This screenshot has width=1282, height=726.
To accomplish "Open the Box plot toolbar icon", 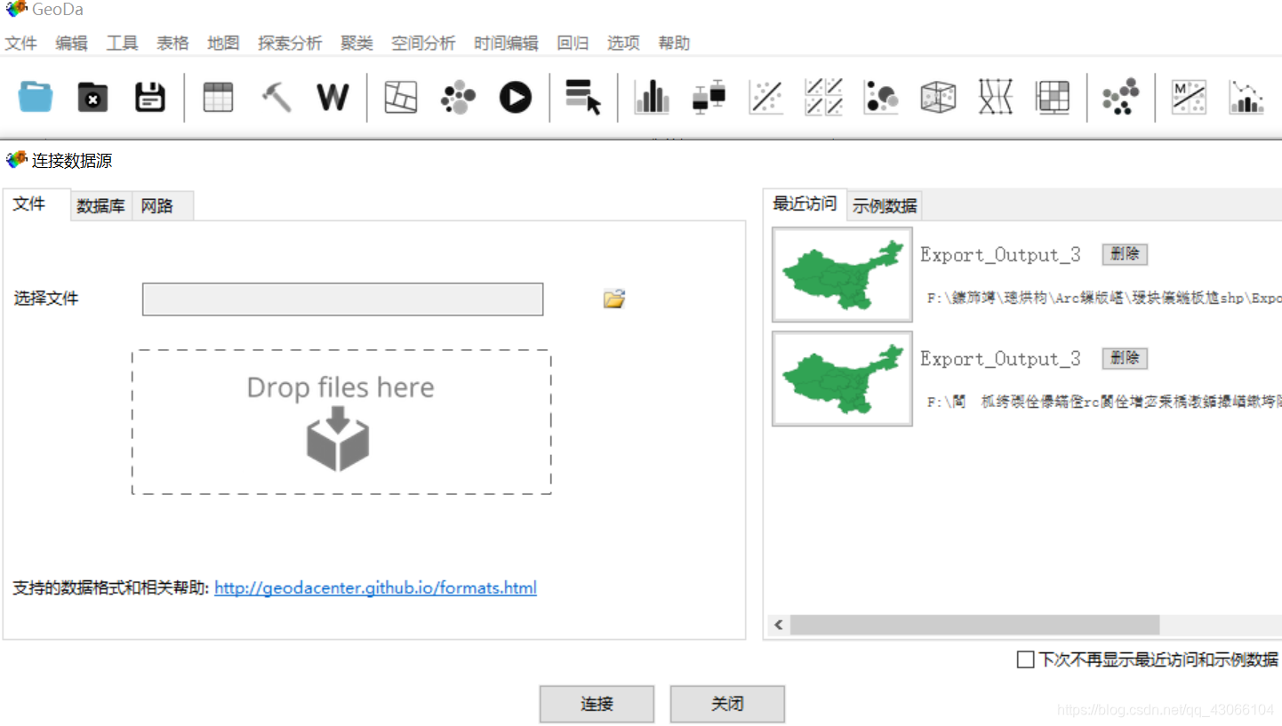I will [709, 97].
